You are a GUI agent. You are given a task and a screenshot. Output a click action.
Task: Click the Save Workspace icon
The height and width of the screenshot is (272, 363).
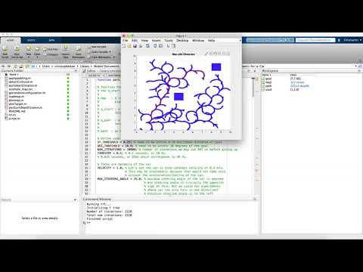pos(79,48)
